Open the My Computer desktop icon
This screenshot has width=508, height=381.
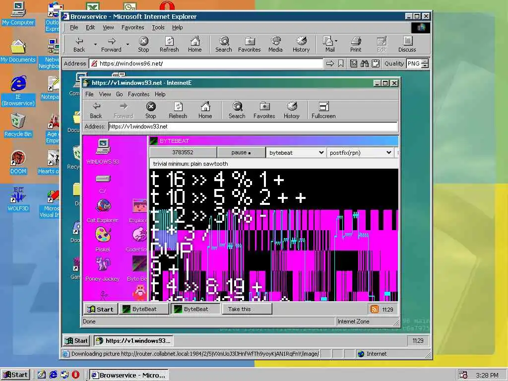click(18, 13)
